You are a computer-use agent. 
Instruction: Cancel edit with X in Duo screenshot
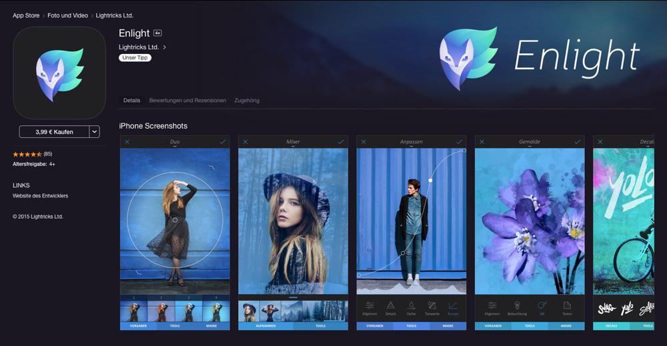coord(127,142)
